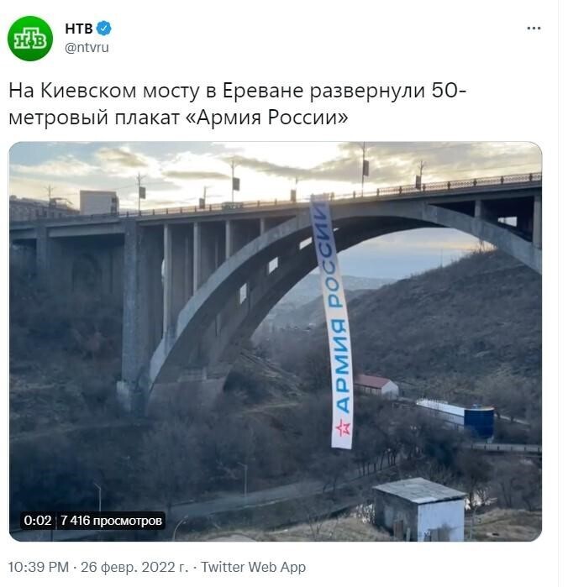568x587 pixels.
Task: Click the 0:02 video duration label
Action: [38, 521]
